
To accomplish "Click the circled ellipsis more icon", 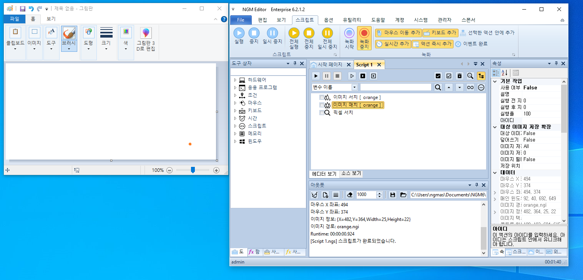I will pyautogui.click(x=481, y=87).
